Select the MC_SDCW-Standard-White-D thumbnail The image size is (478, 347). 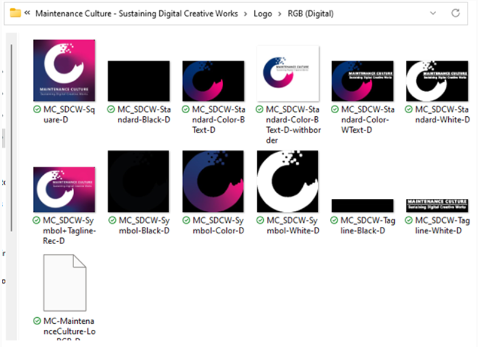point(437,81)
